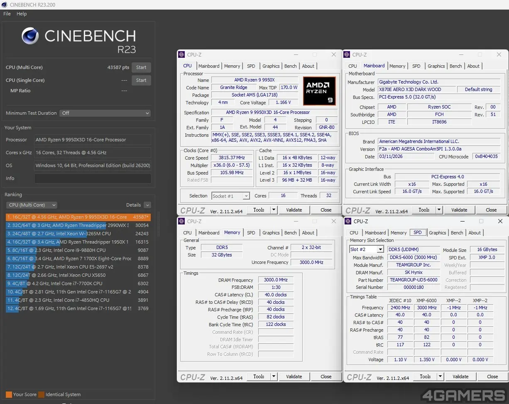This screenshot has height=404, width=509.
Task: Select the Intel Xeon W-3265M ranking row
Action: 78,234
